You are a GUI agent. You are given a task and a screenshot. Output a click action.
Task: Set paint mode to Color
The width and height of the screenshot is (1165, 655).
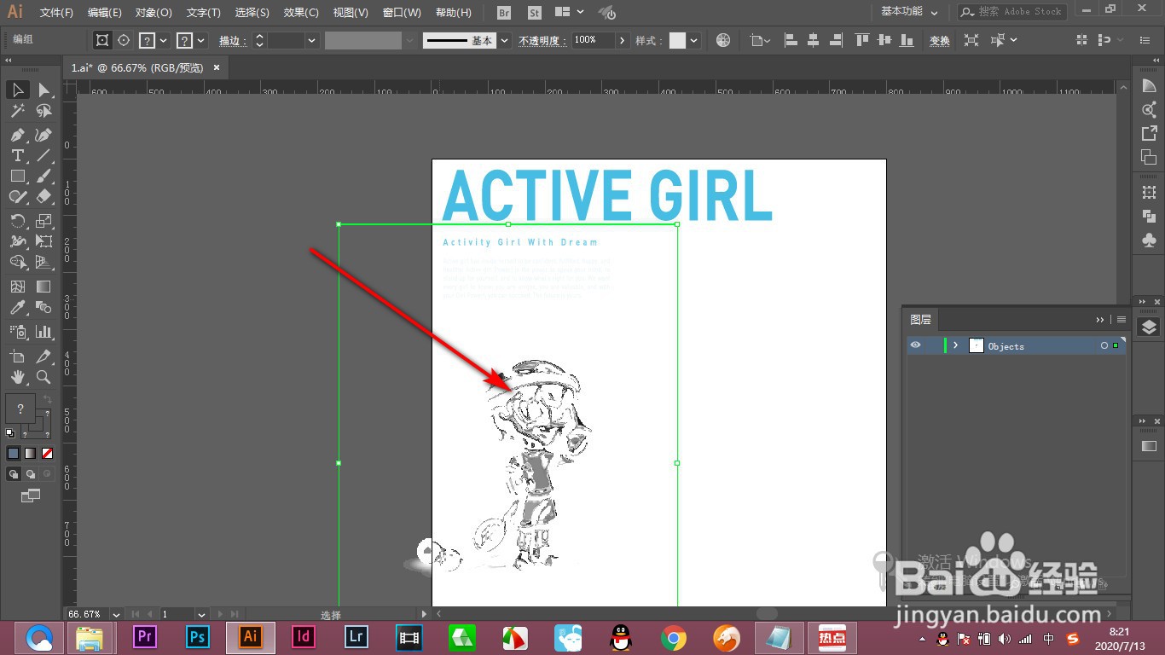tap(13, 454)
